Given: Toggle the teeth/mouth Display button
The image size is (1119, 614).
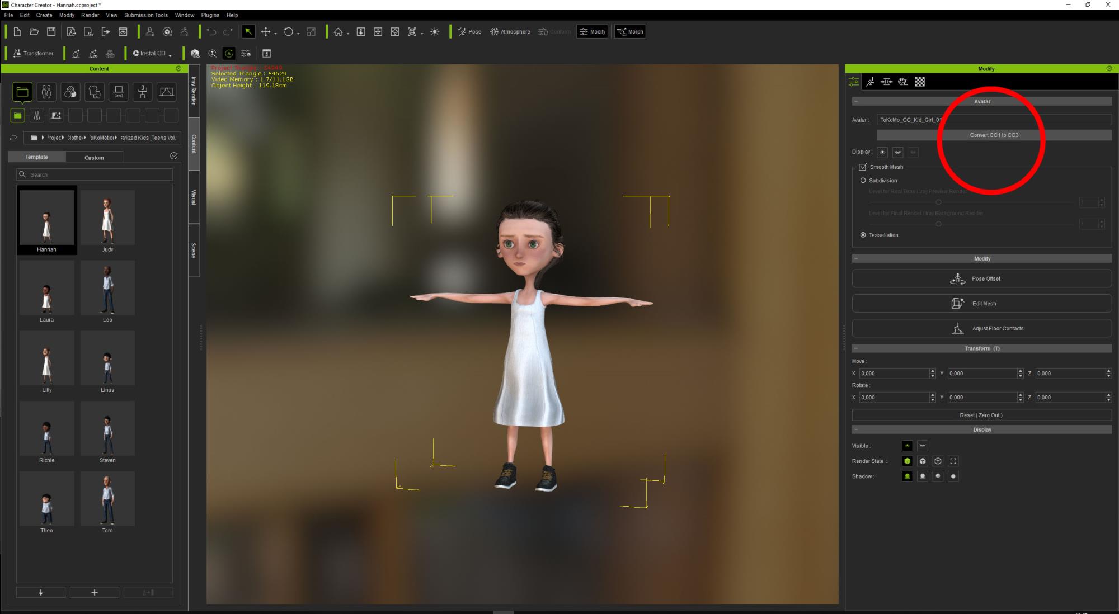Looking at the screenshot, I should click(897, 152).
